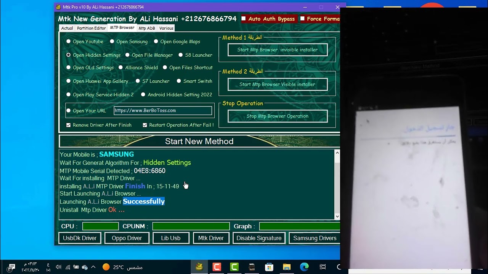Click the Mtk Pro title bar icon

click(x=58, y=7)
